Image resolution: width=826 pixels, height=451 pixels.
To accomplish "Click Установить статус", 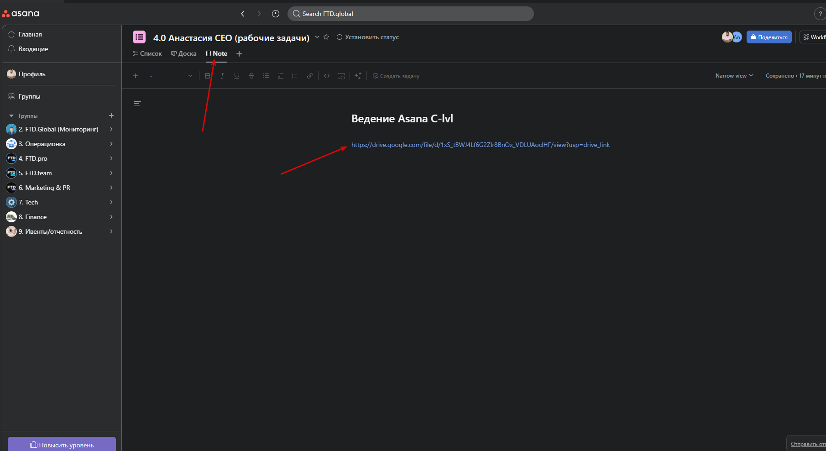I will coord(368,37).
